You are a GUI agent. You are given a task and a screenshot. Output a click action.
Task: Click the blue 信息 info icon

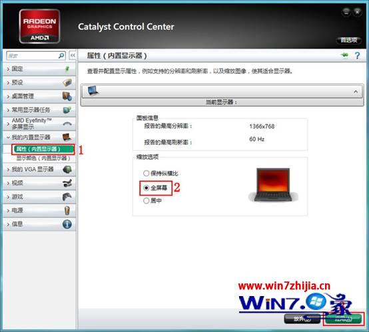(67, 224)
